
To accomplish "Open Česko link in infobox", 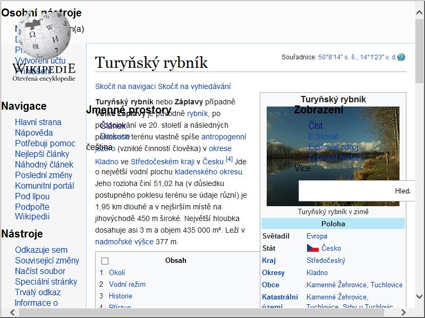I will (x=331, y=248).
